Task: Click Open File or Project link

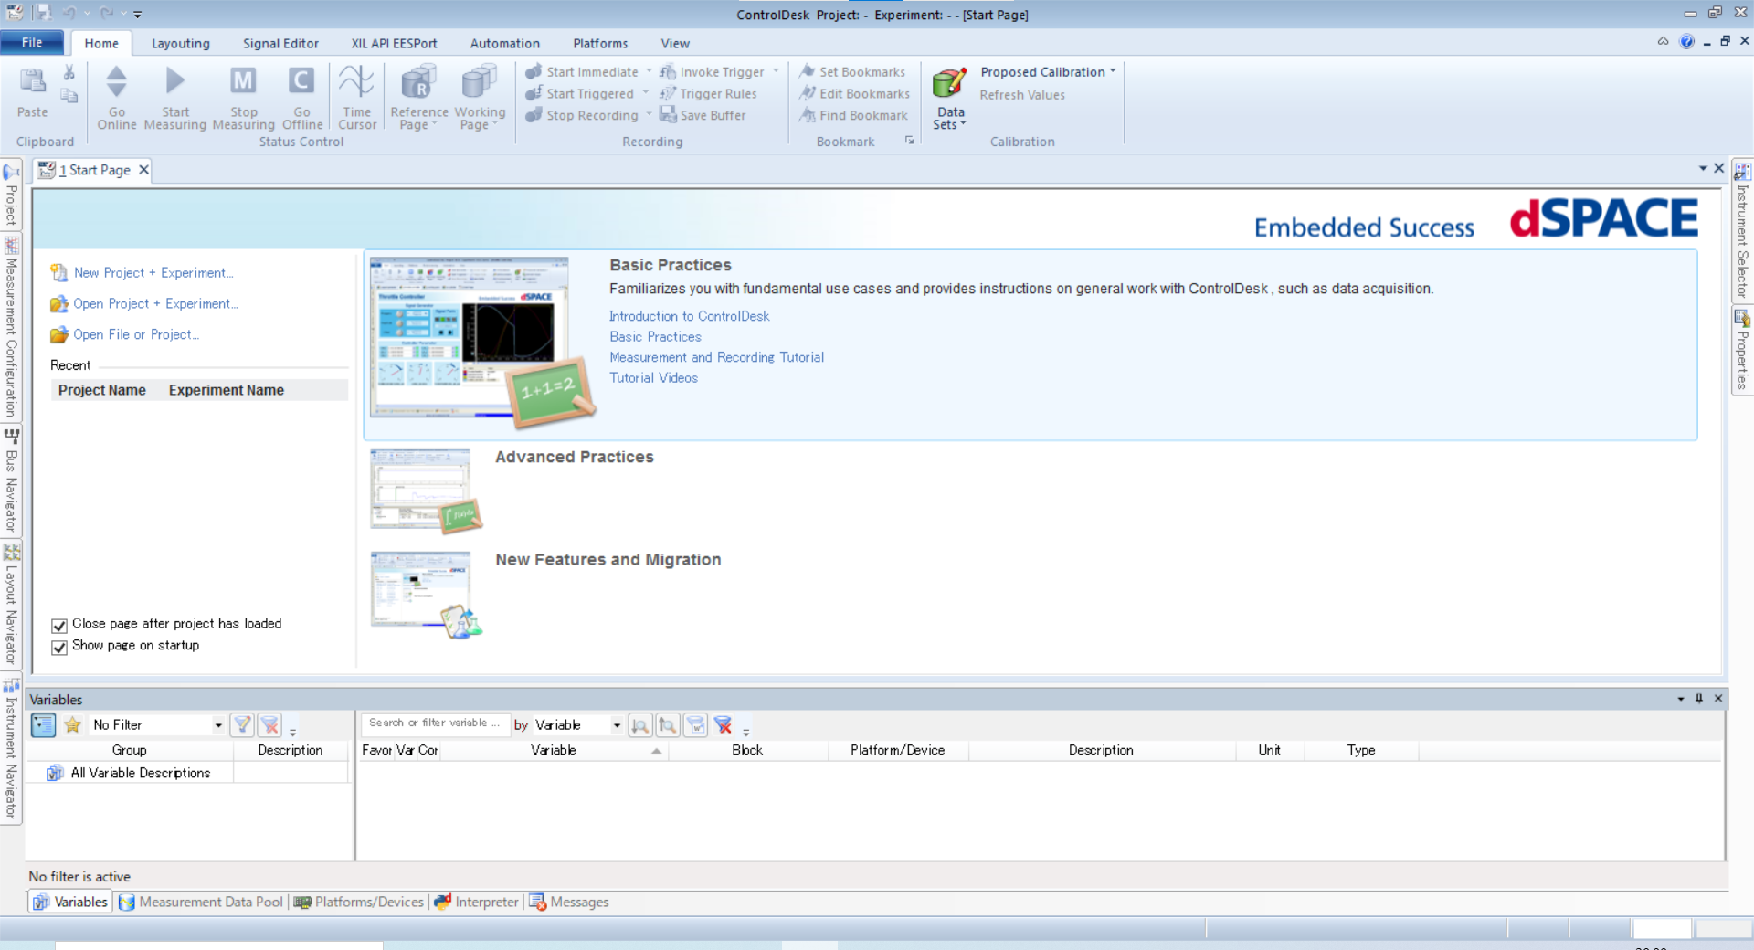Action: 136,334
